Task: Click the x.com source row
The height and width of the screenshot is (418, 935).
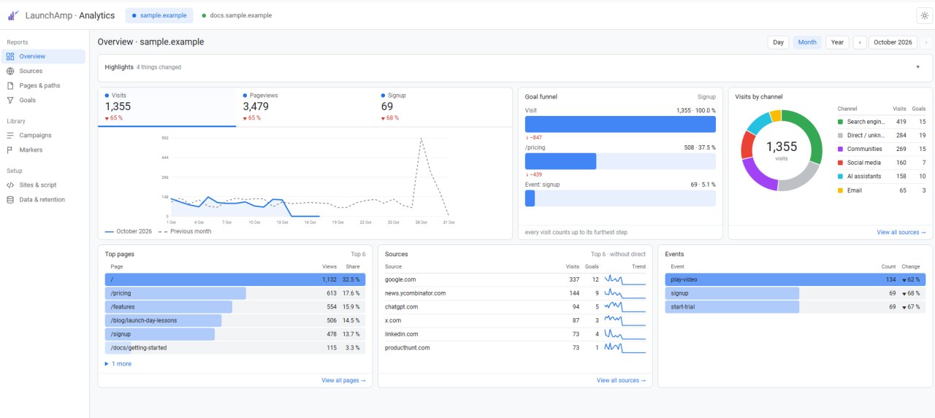Action: [515, 320]
